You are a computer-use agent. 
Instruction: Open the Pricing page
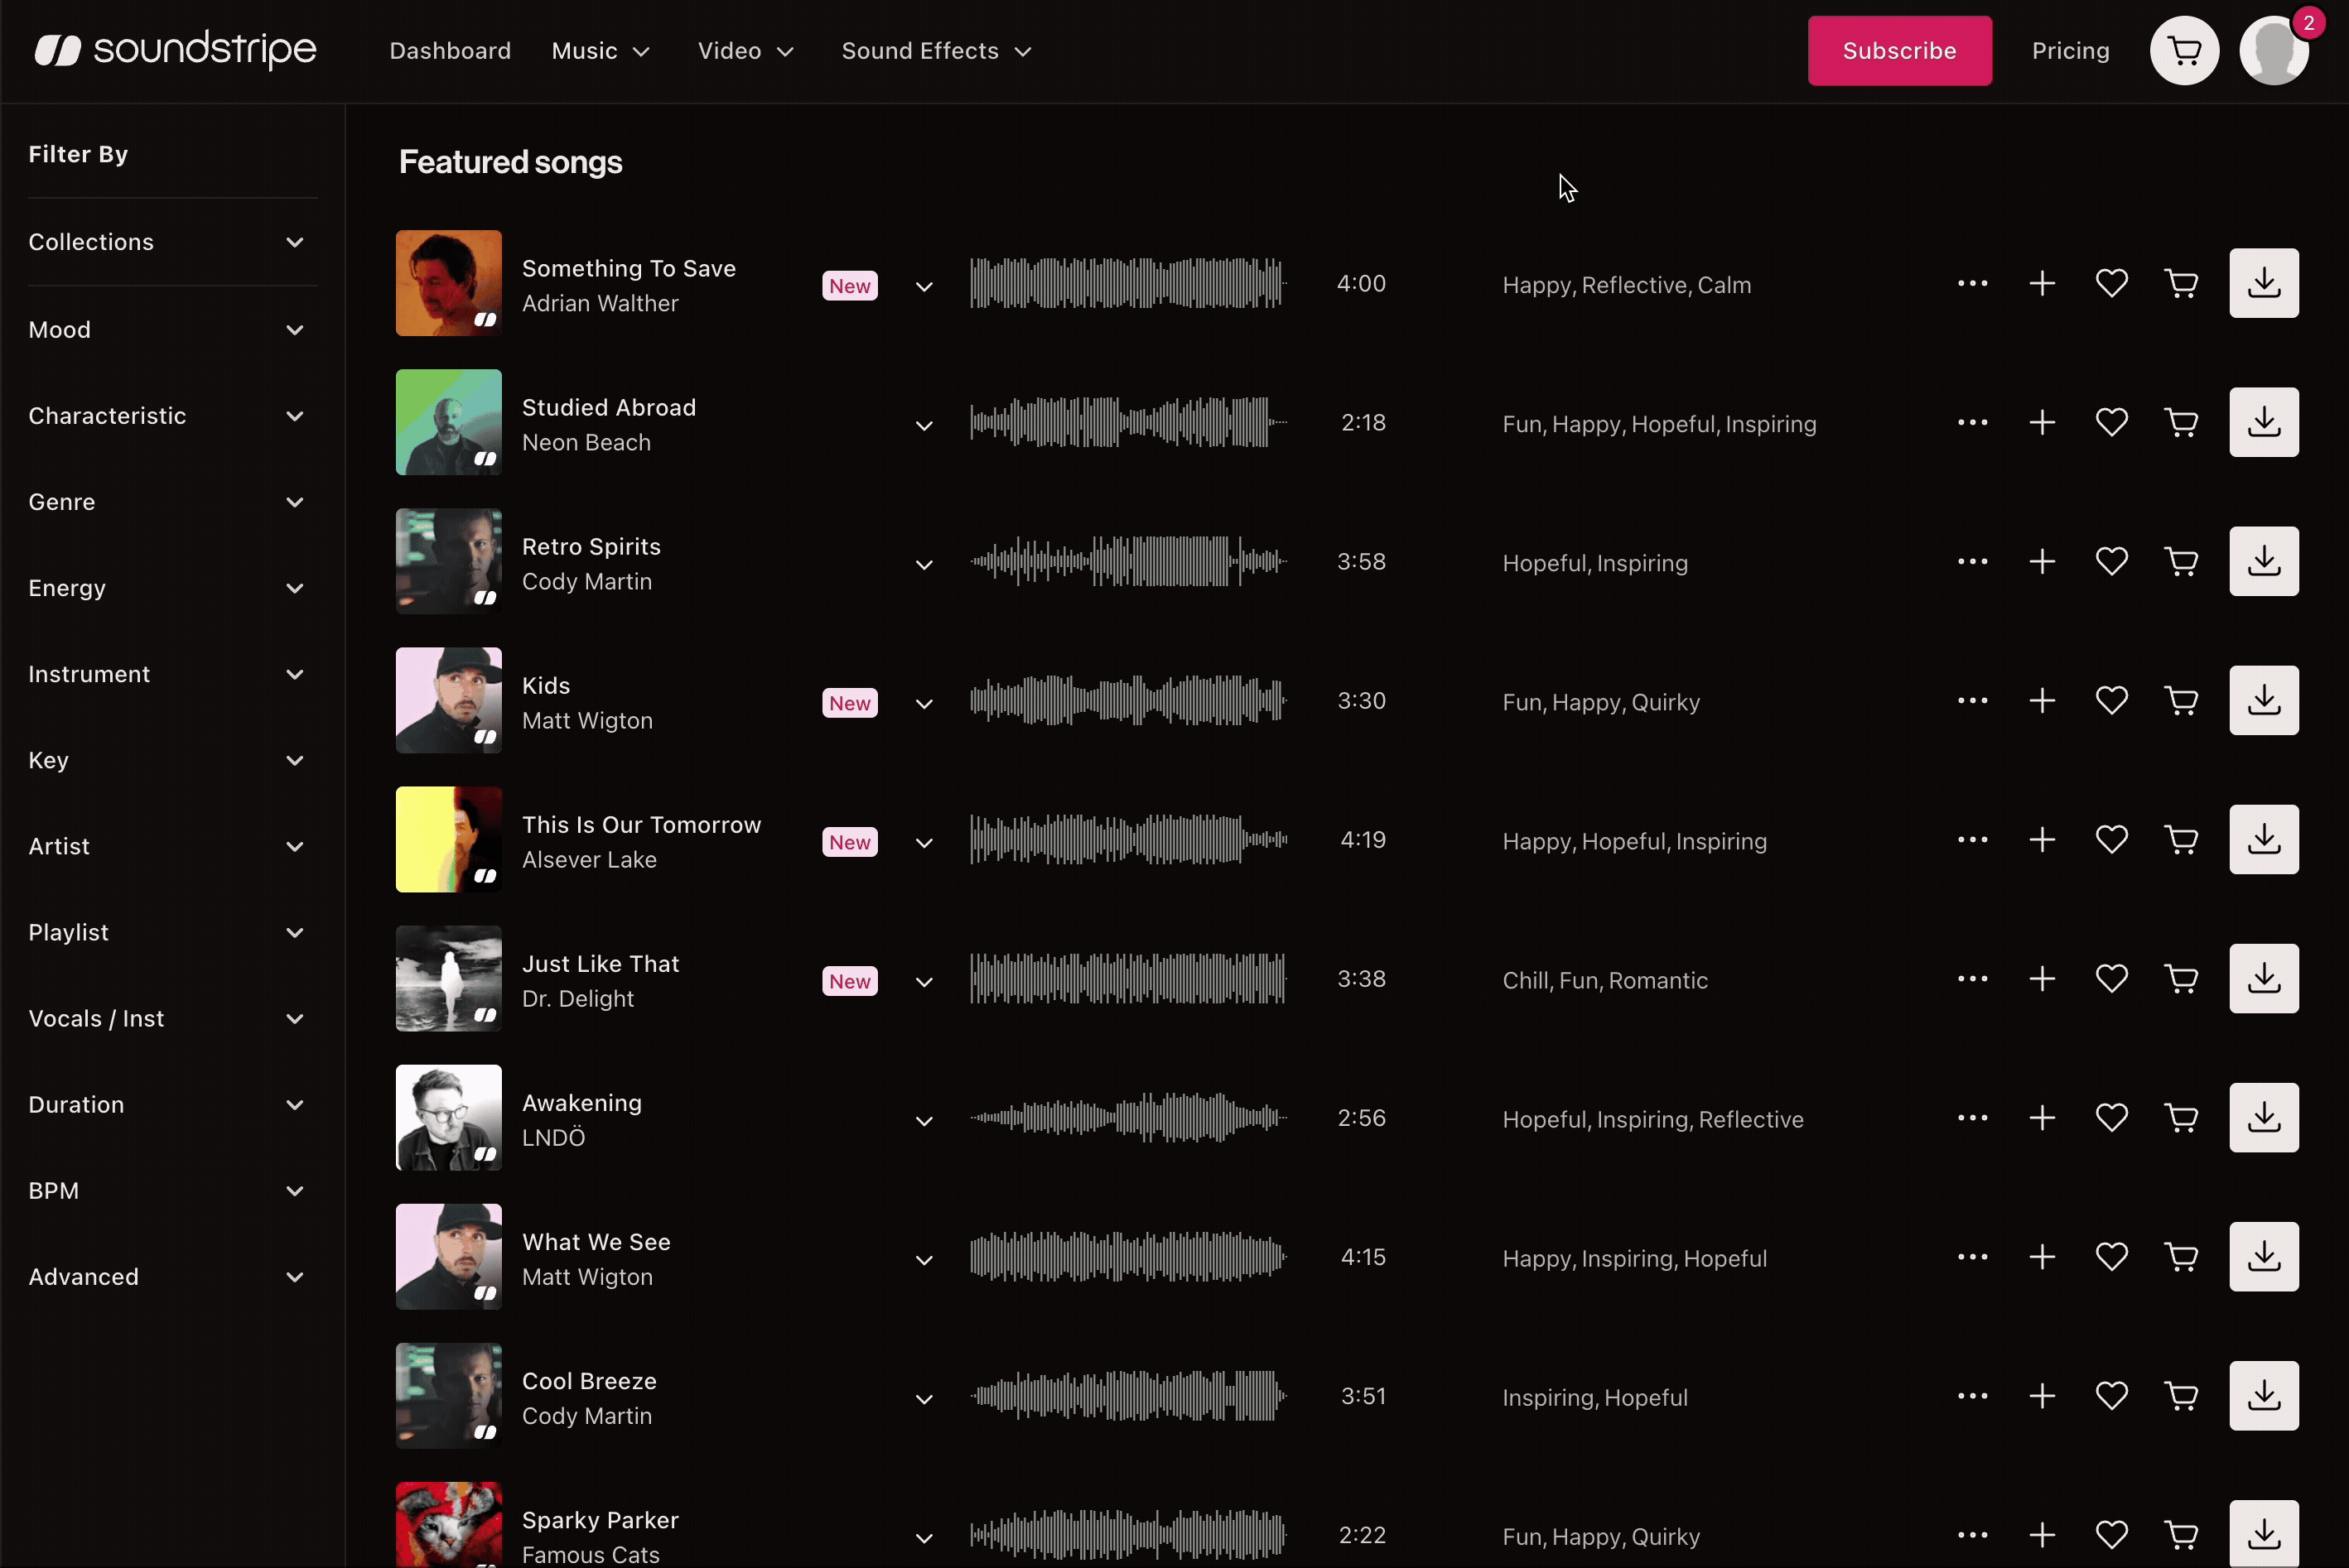coord(2070,50)
